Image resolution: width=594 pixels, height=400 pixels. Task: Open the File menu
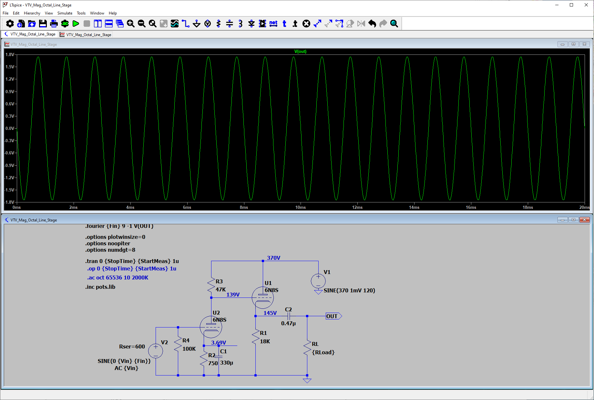[x=5, y=13]
